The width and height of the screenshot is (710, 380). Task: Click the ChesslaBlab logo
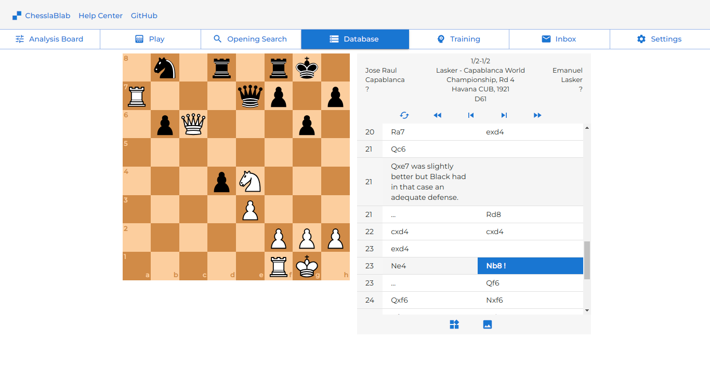[42, 15]
